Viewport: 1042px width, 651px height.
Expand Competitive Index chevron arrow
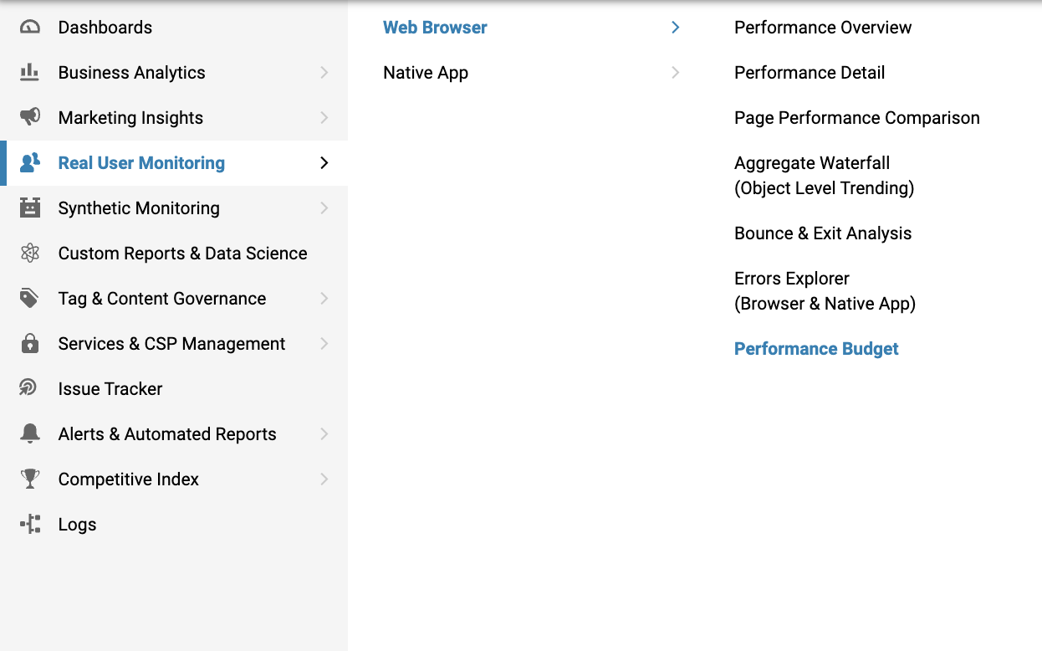[324, 479]
